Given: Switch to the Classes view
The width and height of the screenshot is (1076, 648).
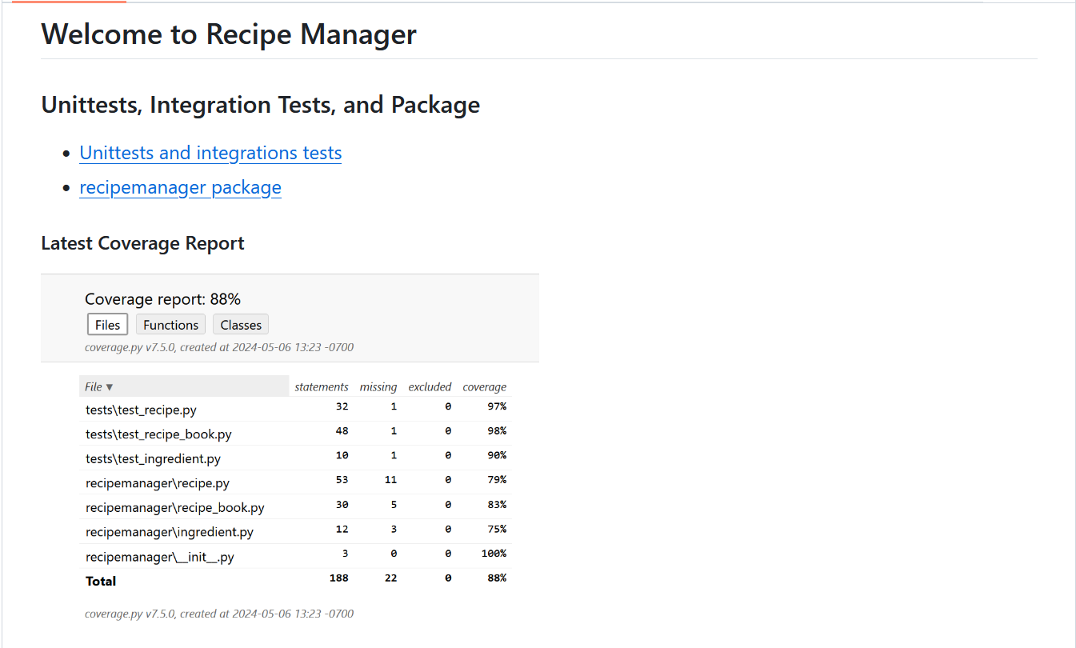Looking at the screenshot, I should tap(241, 325).
